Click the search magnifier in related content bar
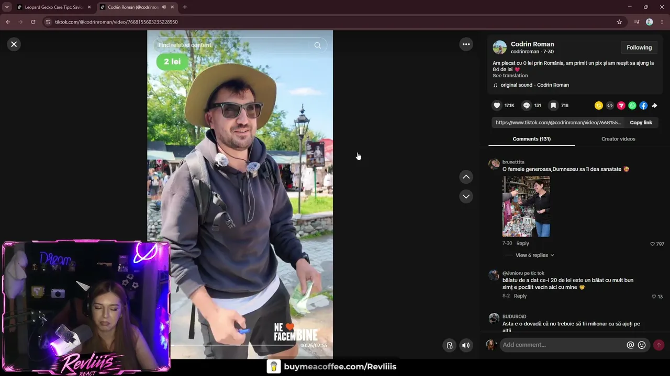Viewport: 670px width, 376px height. pos(318,45)
